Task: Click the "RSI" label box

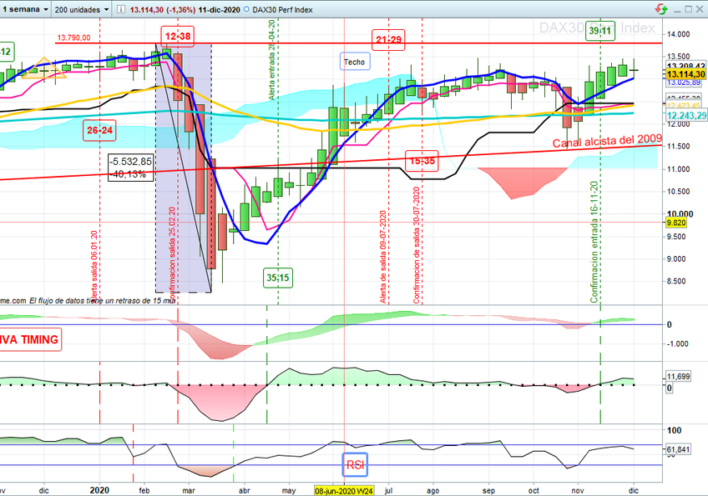Action: point(355,465)
